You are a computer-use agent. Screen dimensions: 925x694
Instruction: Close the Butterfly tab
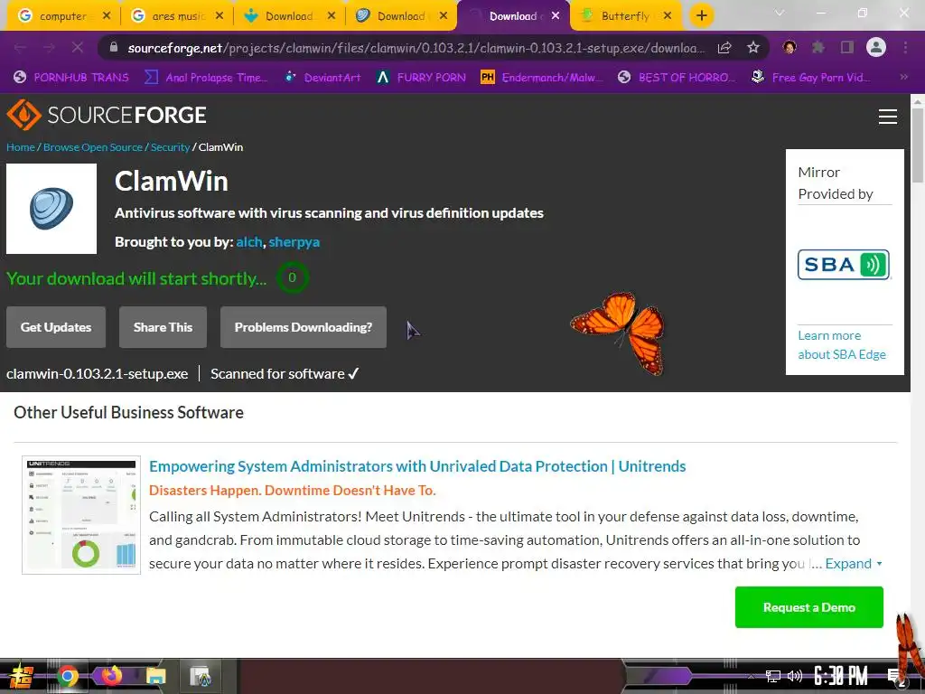pos(668,16)
